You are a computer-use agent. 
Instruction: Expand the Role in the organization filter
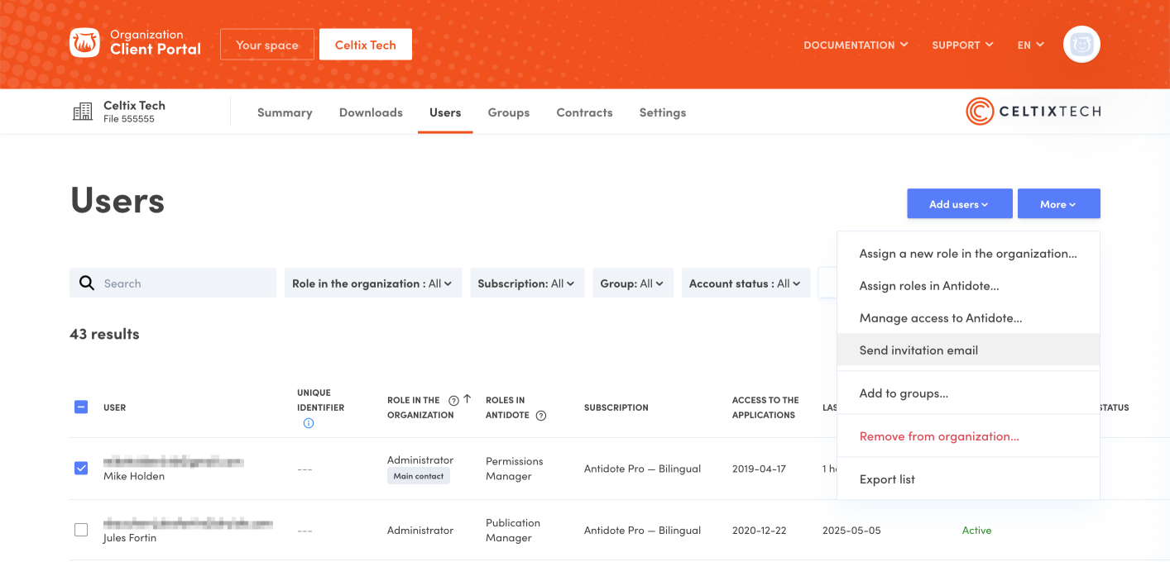click(372, 283)
